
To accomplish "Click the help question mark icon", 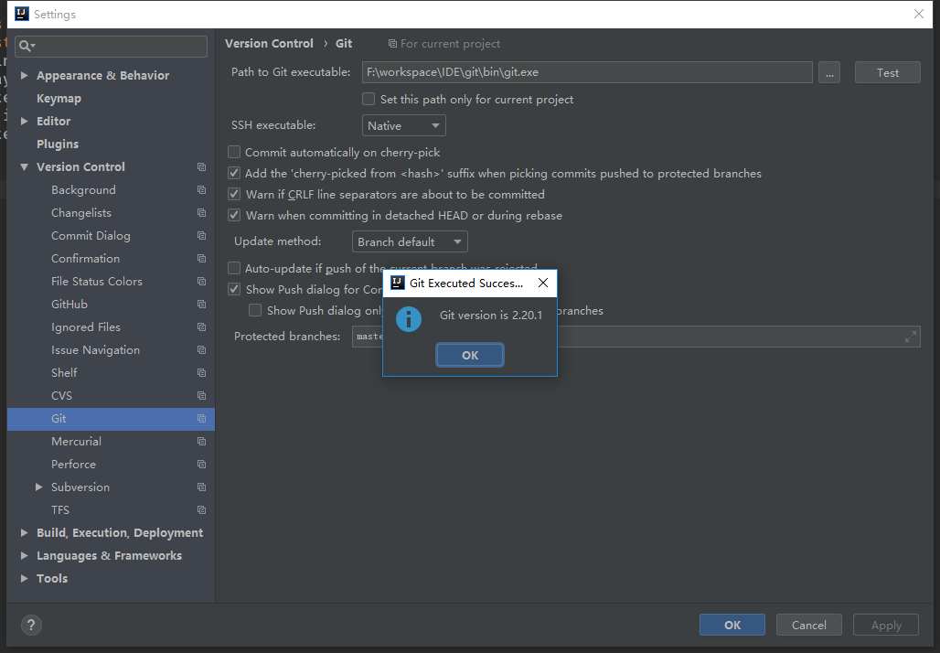I will point(31,626).
